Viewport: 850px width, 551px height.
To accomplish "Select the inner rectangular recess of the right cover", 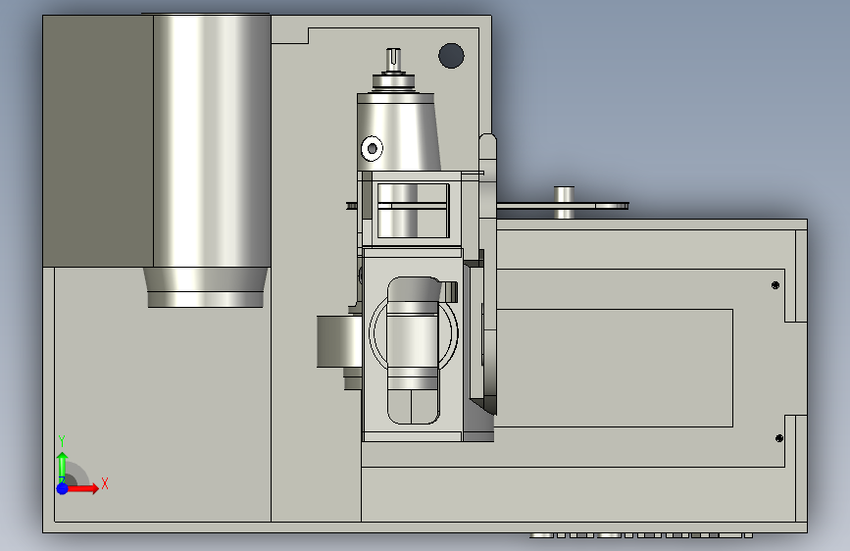I will (615, 369).
